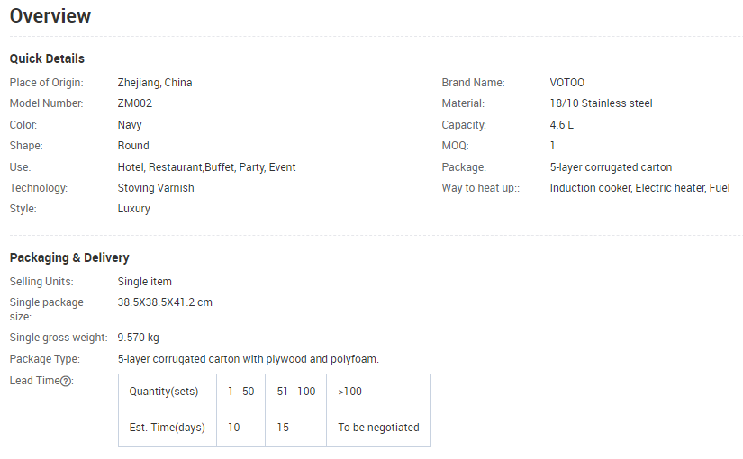Click the Lead Time help question-mark icon
Screen dimensions: 743x459
(67, 382)
